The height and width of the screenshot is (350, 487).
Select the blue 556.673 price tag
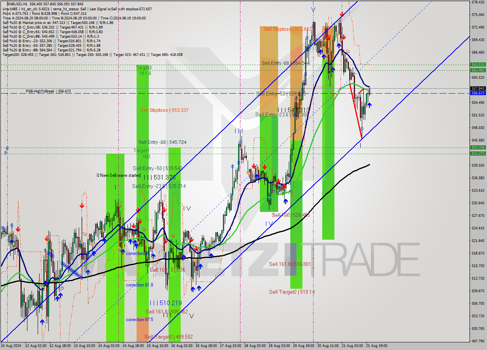coord(478,93)
